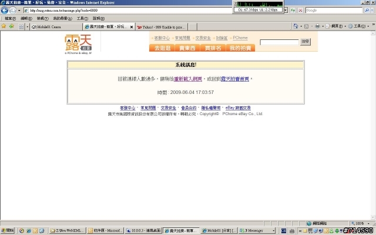376x235 pixels.
Task: Open the 檢視(V) menu
Action: [x=42, y=18]
